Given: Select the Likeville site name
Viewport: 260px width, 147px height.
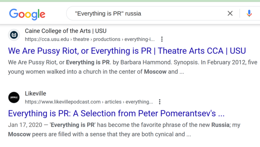Looking at the screenshot, I should pyautogui.click(x=35, y=94).
